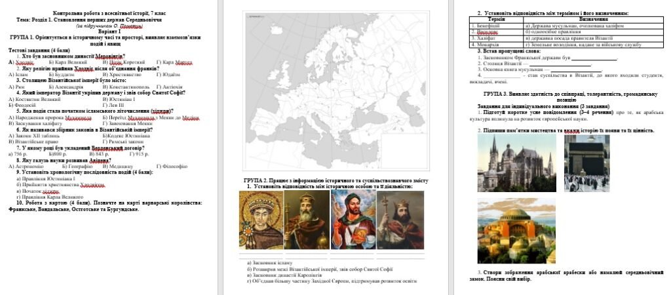Click the bearded king holding golden orb
This screenshot has width=671, height=295.
click(306, 219)
